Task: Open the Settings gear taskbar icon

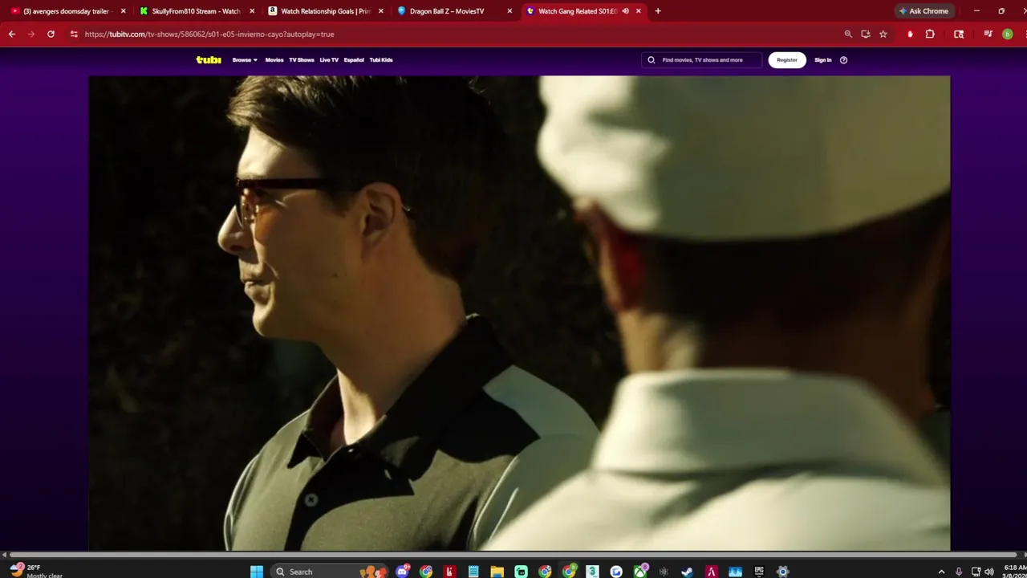Action: [x=783, y=572]
